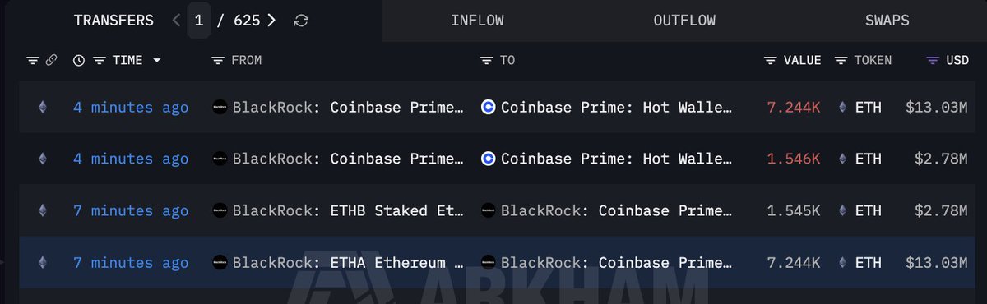987x304 pixels.
Task: Open the TO column filter
Action: [486, 61]
